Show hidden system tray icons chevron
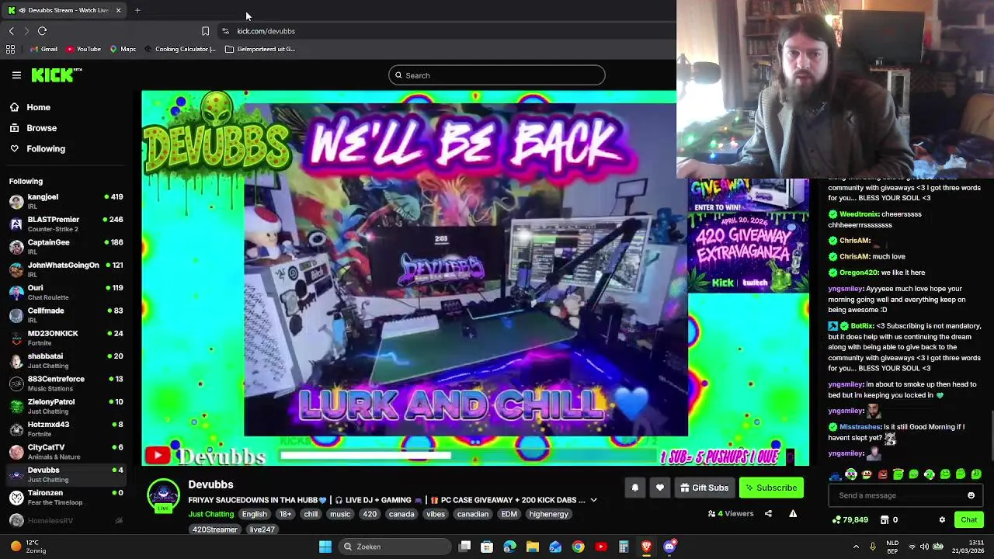Viewport: 994px width, 559px height. [x=856, y=547]
